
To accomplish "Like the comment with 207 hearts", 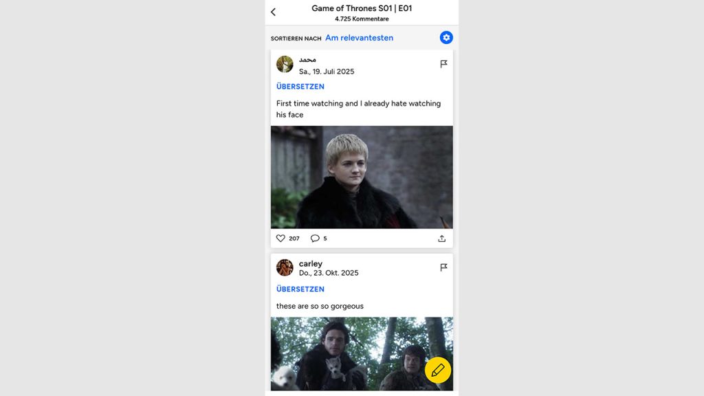I will tap(280, 239).
